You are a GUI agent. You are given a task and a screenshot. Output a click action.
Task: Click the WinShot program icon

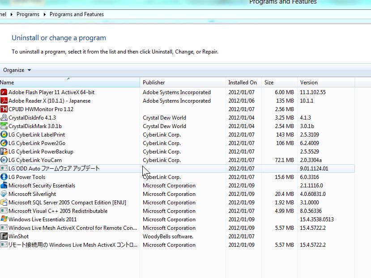click(x=4, y=236)
